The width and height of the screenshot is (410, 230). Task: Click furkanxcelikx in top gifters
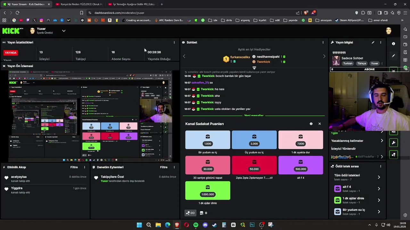(240, 57)
